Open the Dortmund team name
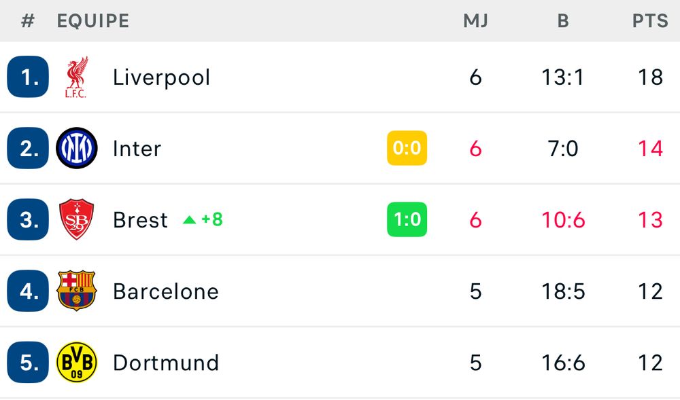This screenshot has width=680, height=400. pyautogui.click(x=166, y=363)
